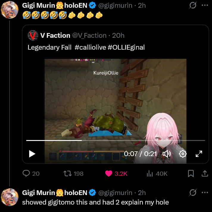Viewport: 212px width, 212px height.
Task: Click the Grok icon on the second tweet
Action: 193,193
